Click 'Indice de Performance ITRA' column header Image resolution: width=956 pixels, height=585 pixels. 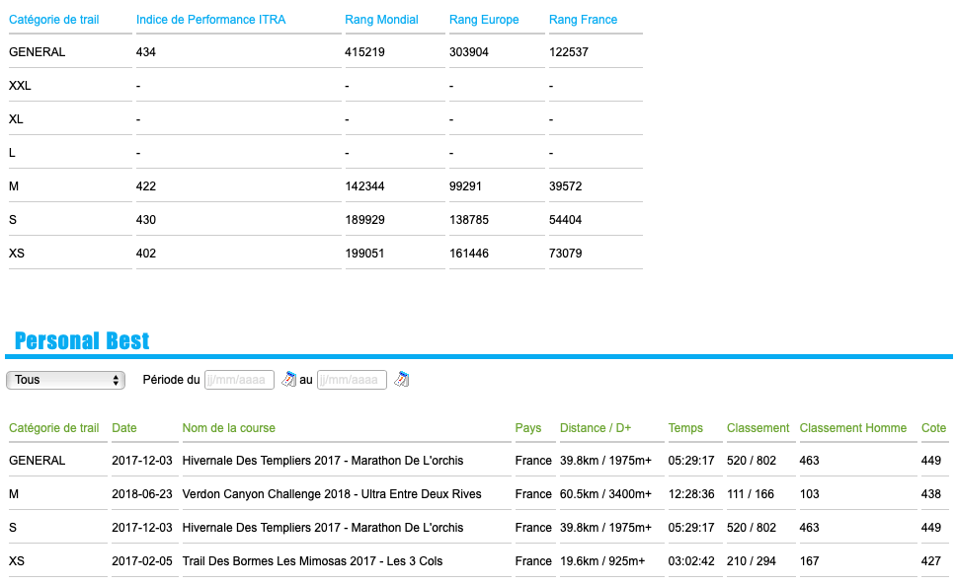coord(210,20)
